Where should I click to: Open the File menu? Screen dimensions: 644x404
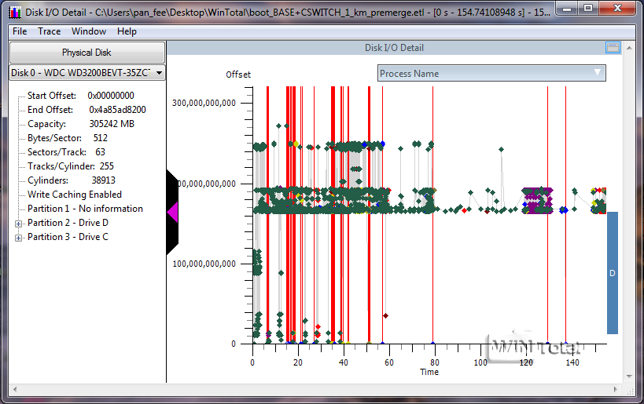[x=20, y=31]
